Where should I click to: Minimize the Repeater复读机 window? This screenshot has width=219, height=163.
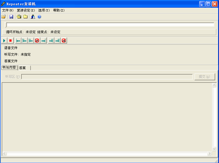click(202, 4)
